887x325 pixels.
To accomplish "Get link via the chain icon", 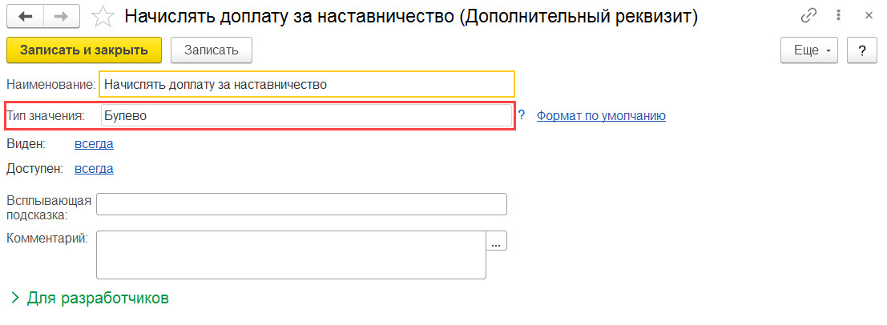I will pyautogui.click(x=809, y=17).
